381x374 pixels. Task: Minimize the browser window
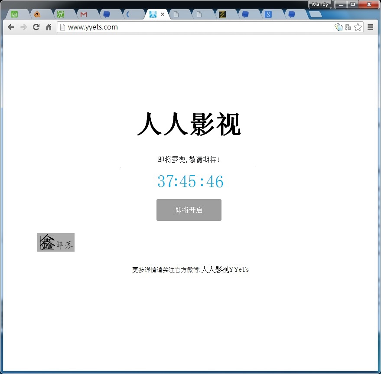tap(341, 4)
